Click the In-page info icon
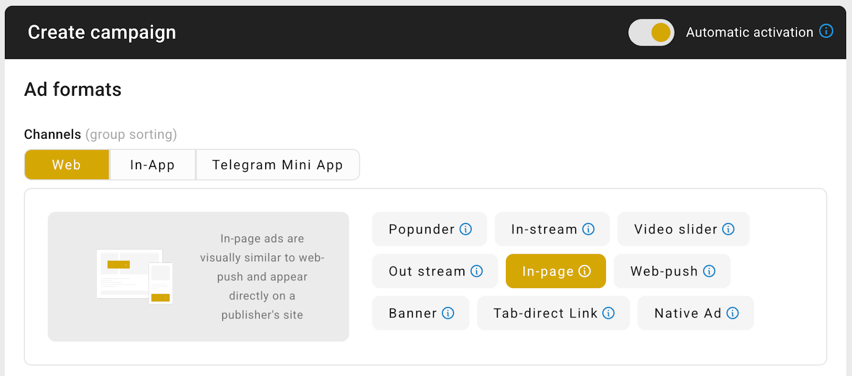The image size is (852, 376). pos(585,271)
